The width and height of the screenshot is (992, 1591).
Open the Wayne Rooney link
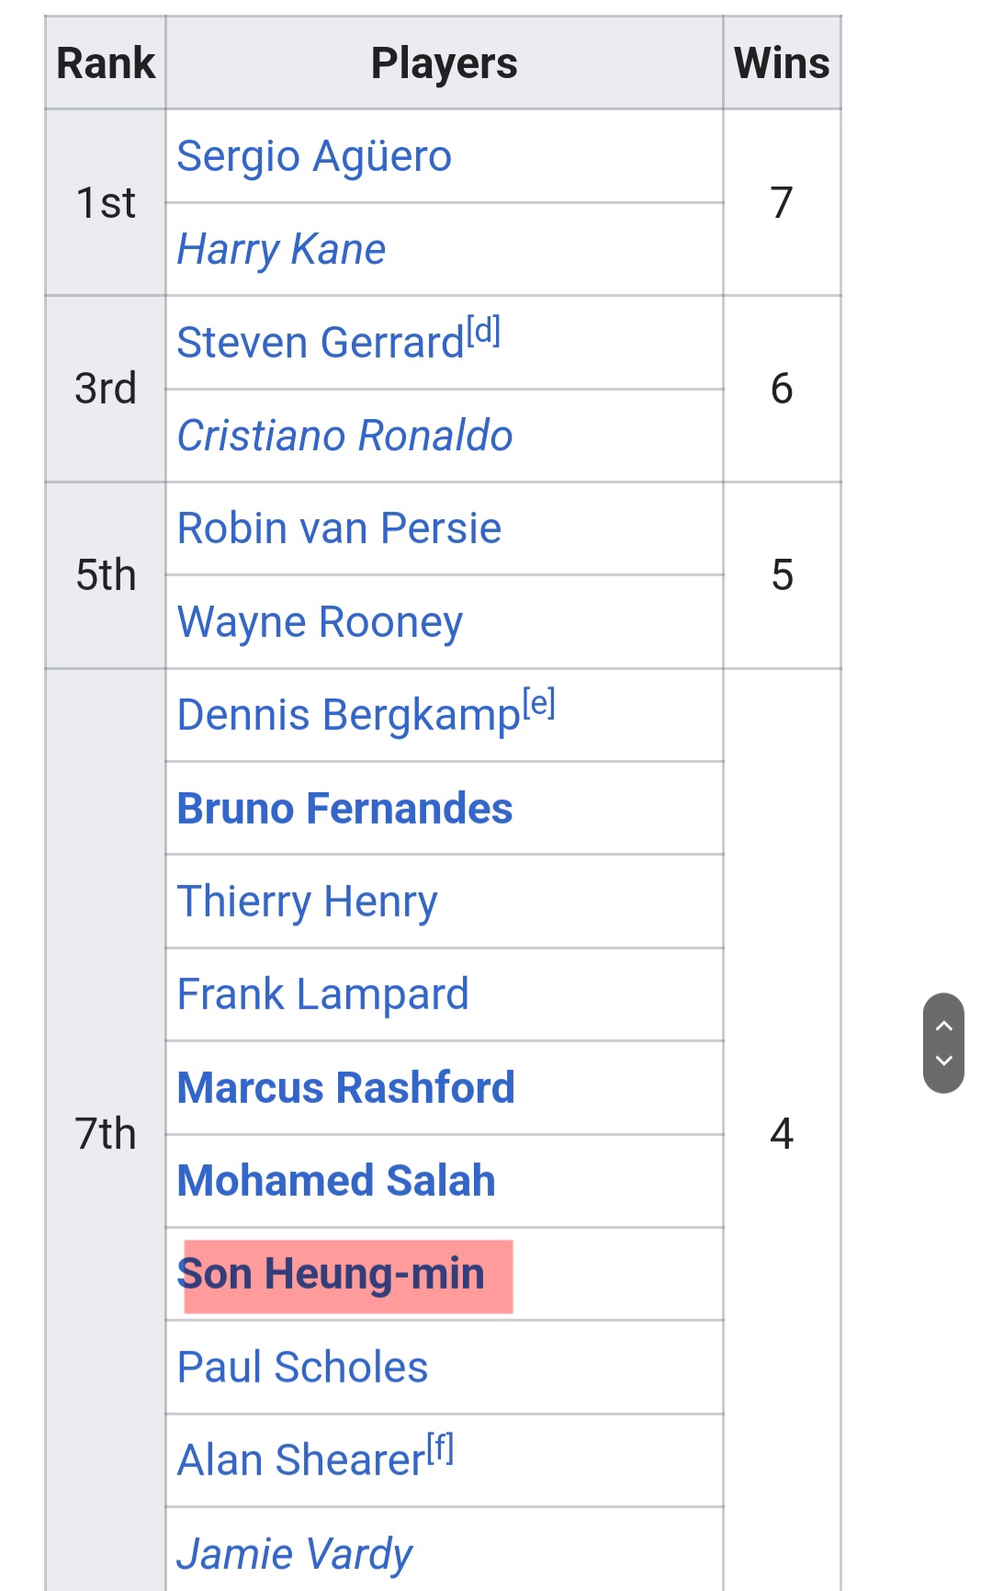(x=320, y=622)
